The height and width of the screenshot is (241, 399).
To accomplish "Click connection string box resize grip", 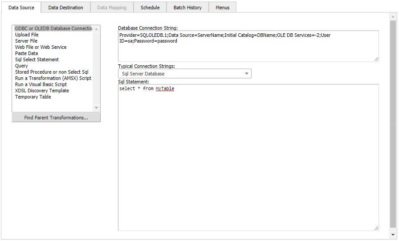I will 376,59.
